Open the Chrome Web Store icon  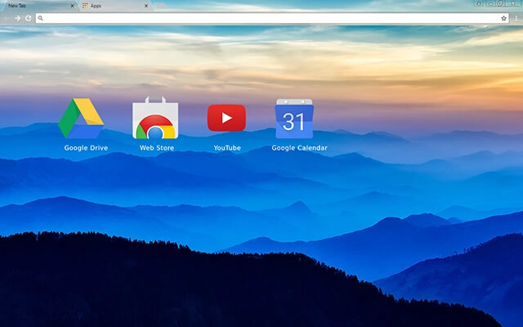click(x=155, y=118)
